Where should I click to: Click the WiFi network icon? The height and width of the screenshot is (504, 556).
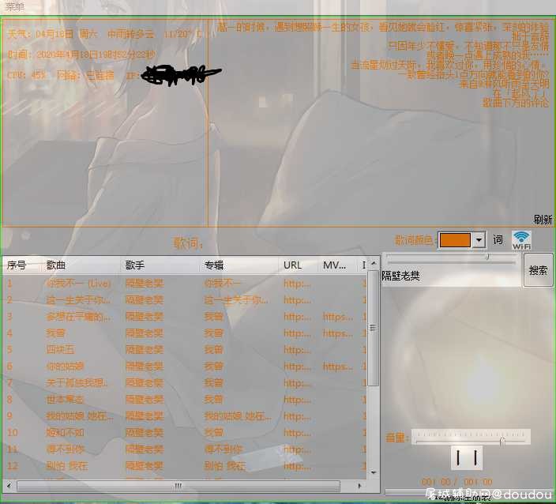(521, 240)
